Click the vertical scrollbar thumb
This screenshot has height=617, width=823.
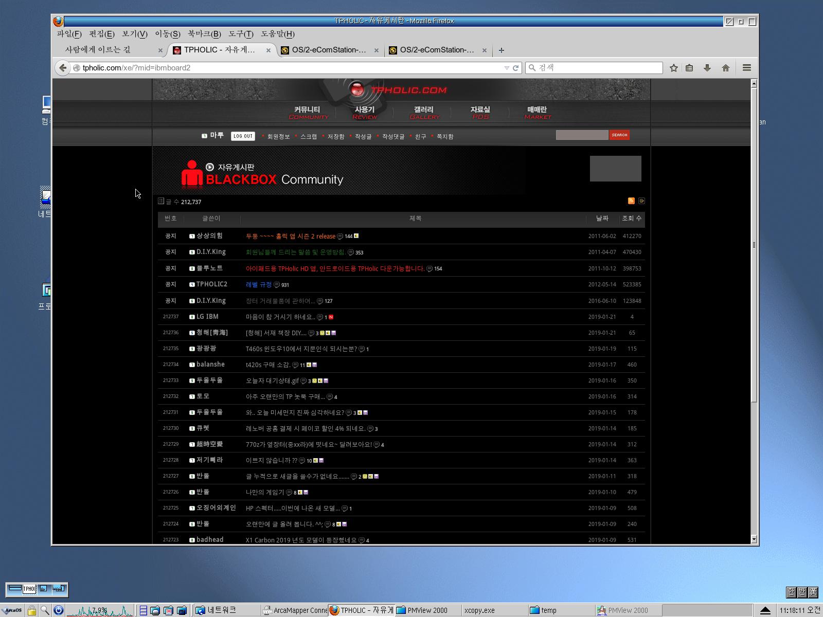click(754, 245)
